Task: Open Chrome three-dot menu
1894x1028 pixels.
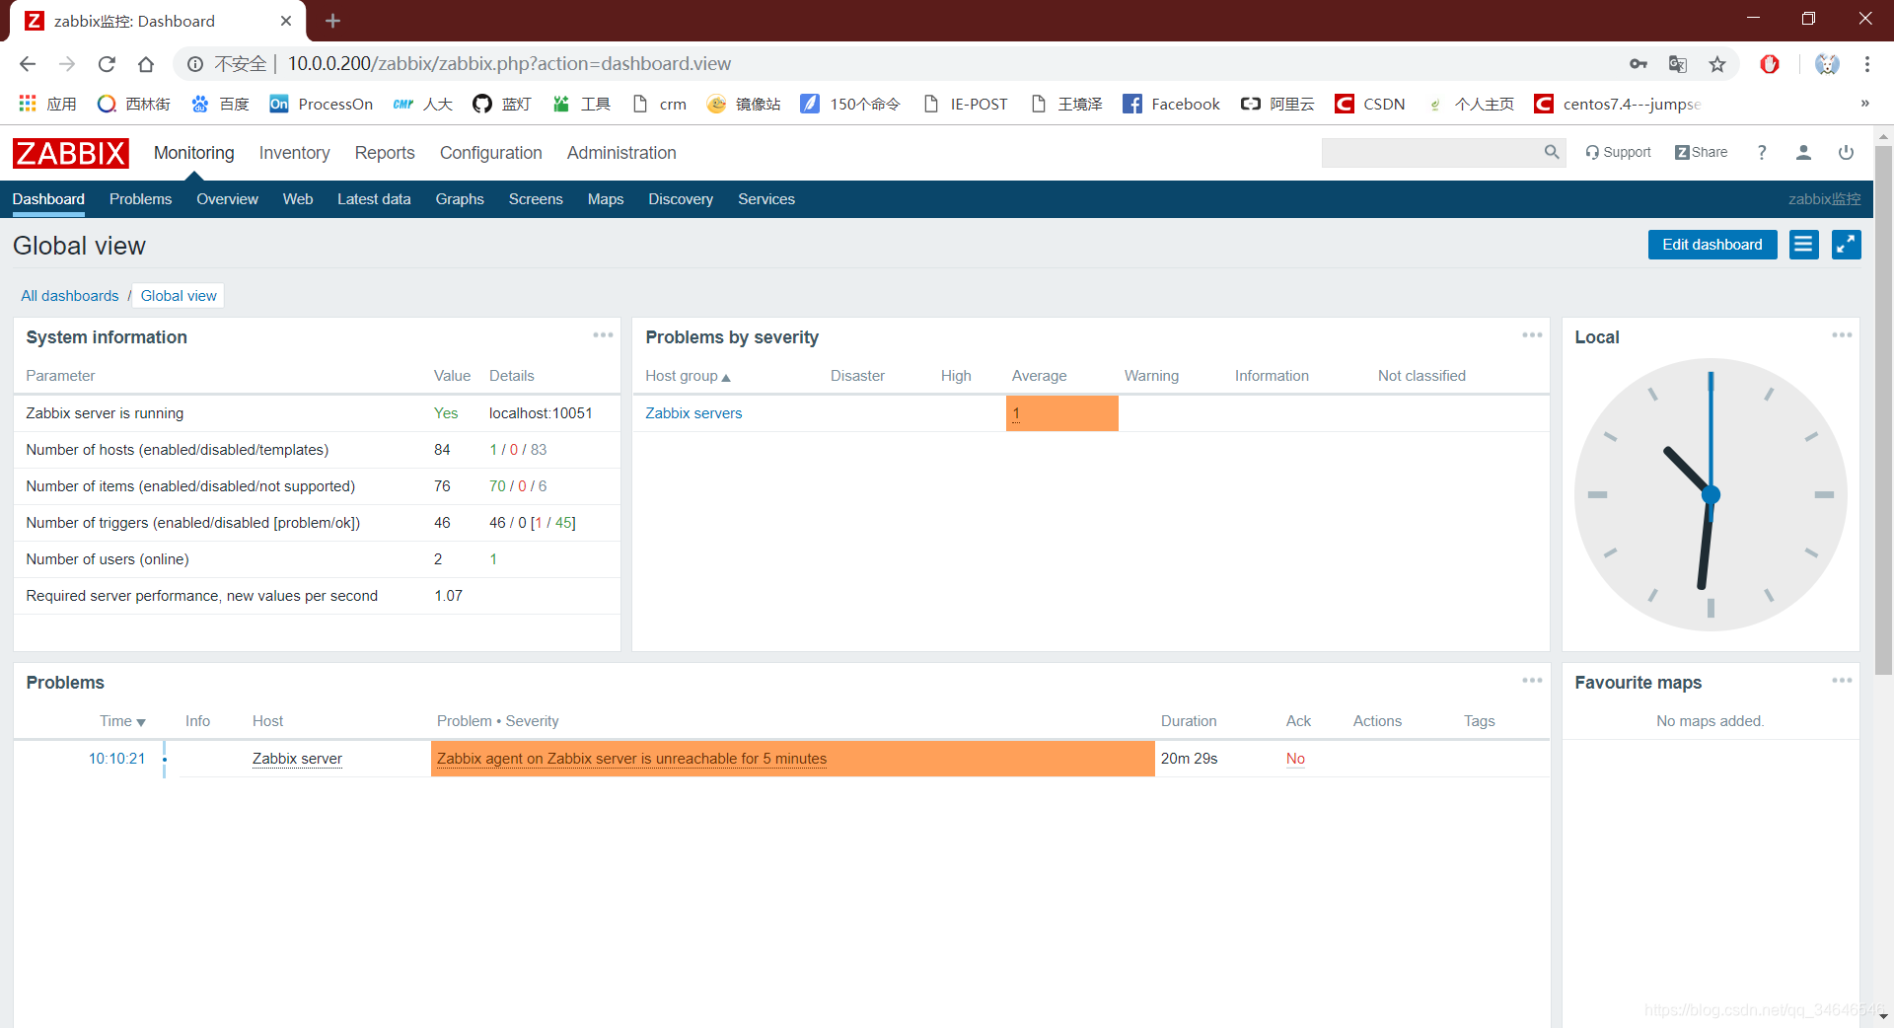Action: click(x=1867, y=64)
